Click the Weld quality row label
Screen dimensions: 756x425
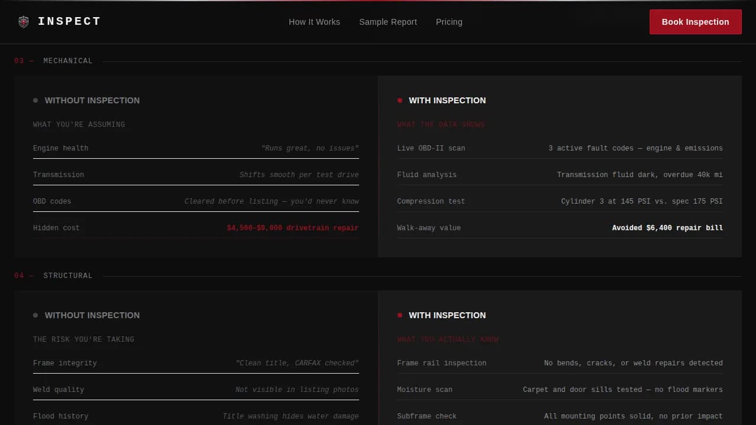(58, 390)
